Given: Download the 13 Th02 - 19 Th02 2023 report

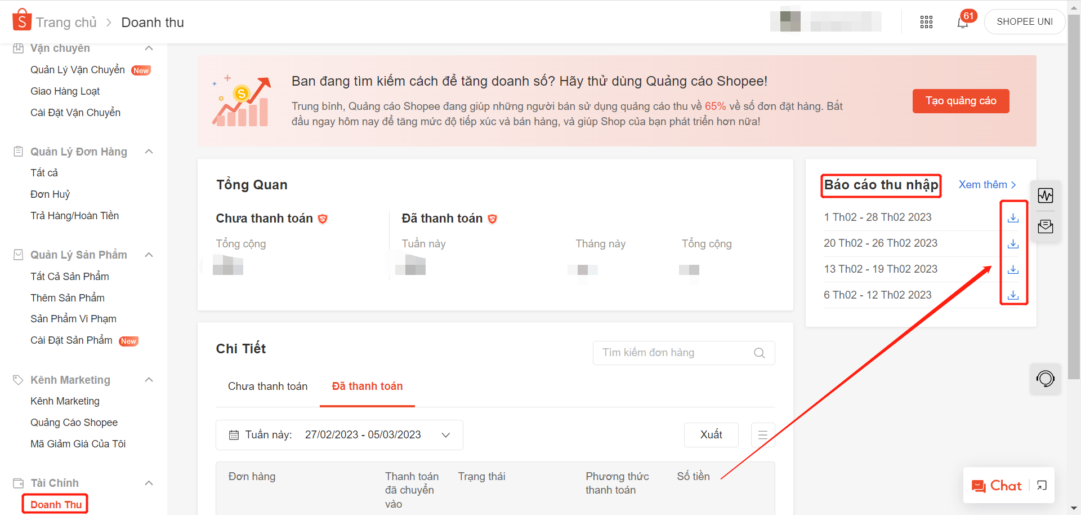Looking at the screenshot, I should coord(1013,269).
